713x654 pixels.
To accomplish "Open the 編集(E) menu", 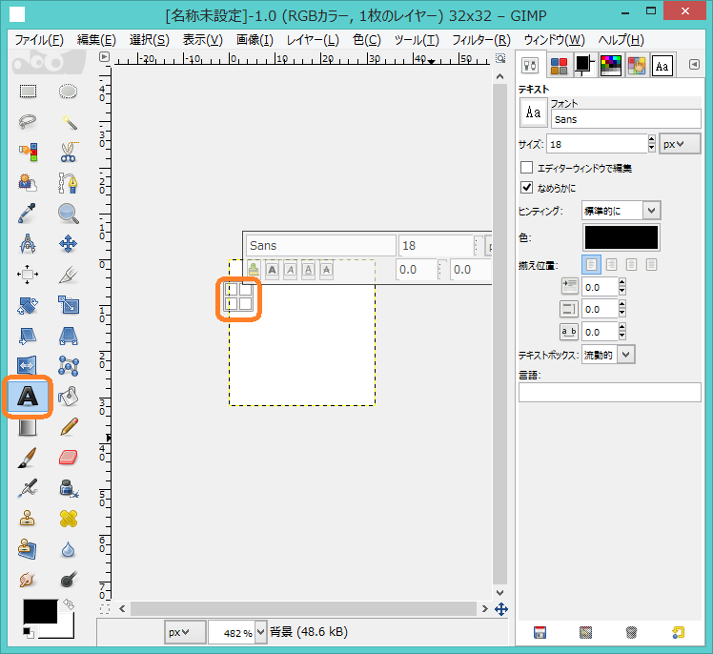I will coord(96,40).
